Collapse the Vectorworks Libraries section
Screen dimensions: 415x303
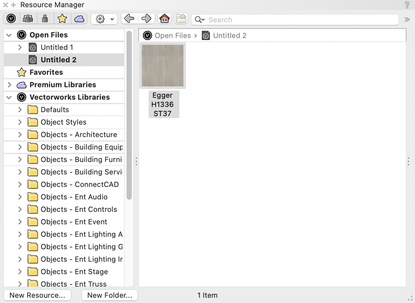(x=9, y=97)
